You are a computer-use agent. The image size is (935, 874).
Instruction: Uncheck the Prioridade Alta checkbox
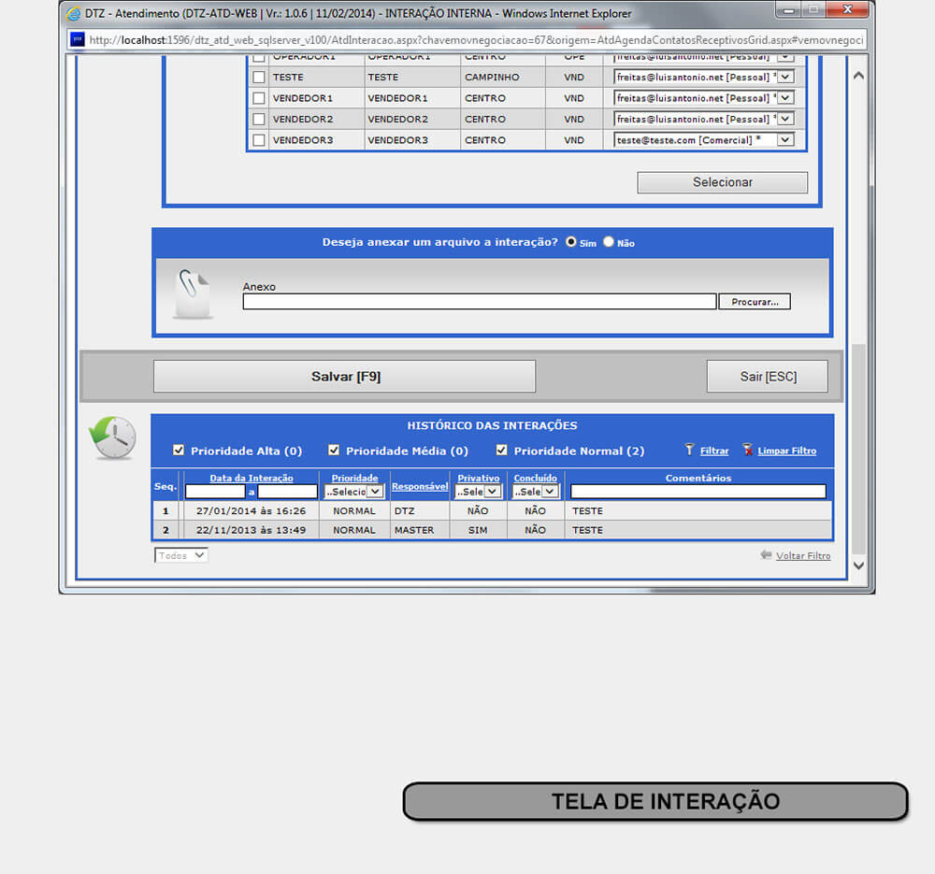pos(179,451)
